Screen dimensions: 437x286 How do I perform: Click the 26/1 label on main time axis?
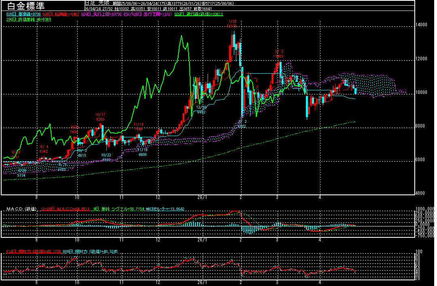click(202, 197)
